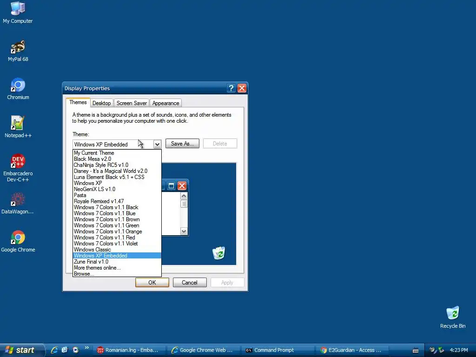The image size is (476, 357).
Task: Choose Windows 7 Colors v1.1 Black
Action: (117, 207)
